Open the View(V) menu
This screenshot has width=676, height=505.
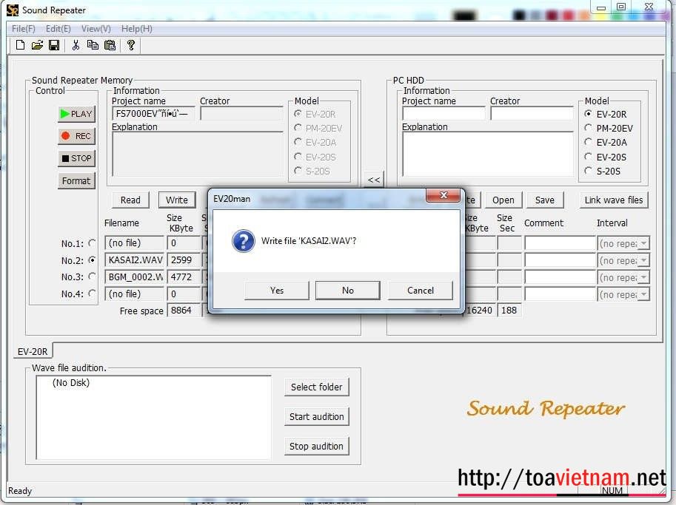[x=96, y=29]
